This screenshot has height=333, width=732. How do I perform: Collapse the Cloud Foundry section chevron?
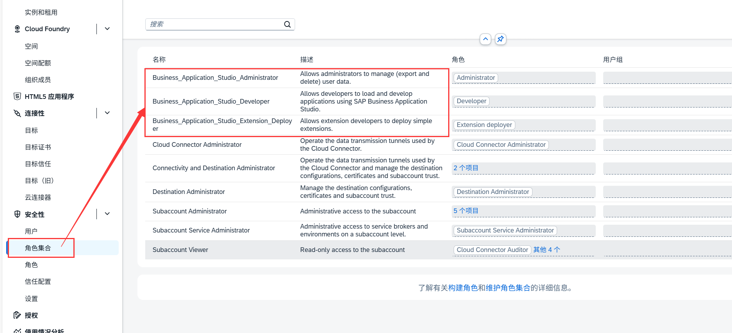(x=107, y=29)
